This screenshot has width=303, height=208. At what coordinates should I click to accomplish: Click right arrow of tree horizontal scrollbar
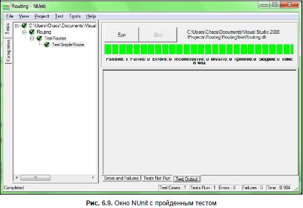[93, 177]
